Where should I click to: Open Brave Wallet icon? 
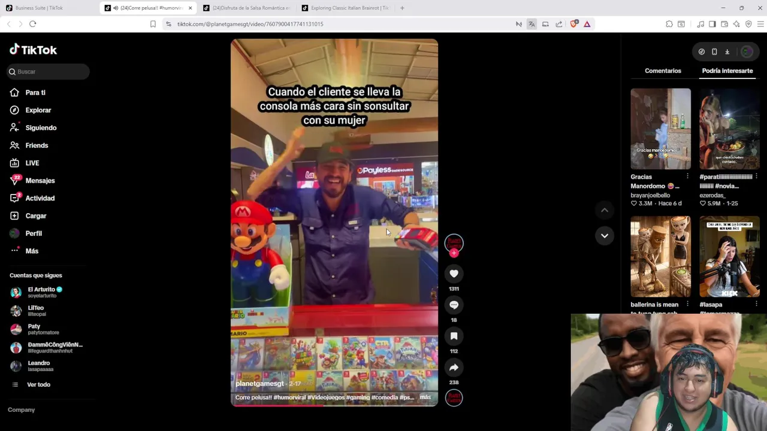pos(724,24)
